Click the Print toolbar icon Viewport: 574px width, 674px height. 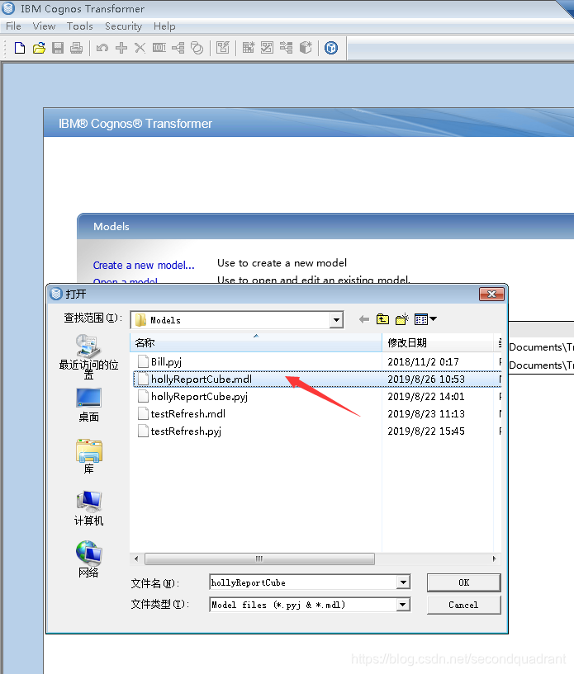(77, 48)
